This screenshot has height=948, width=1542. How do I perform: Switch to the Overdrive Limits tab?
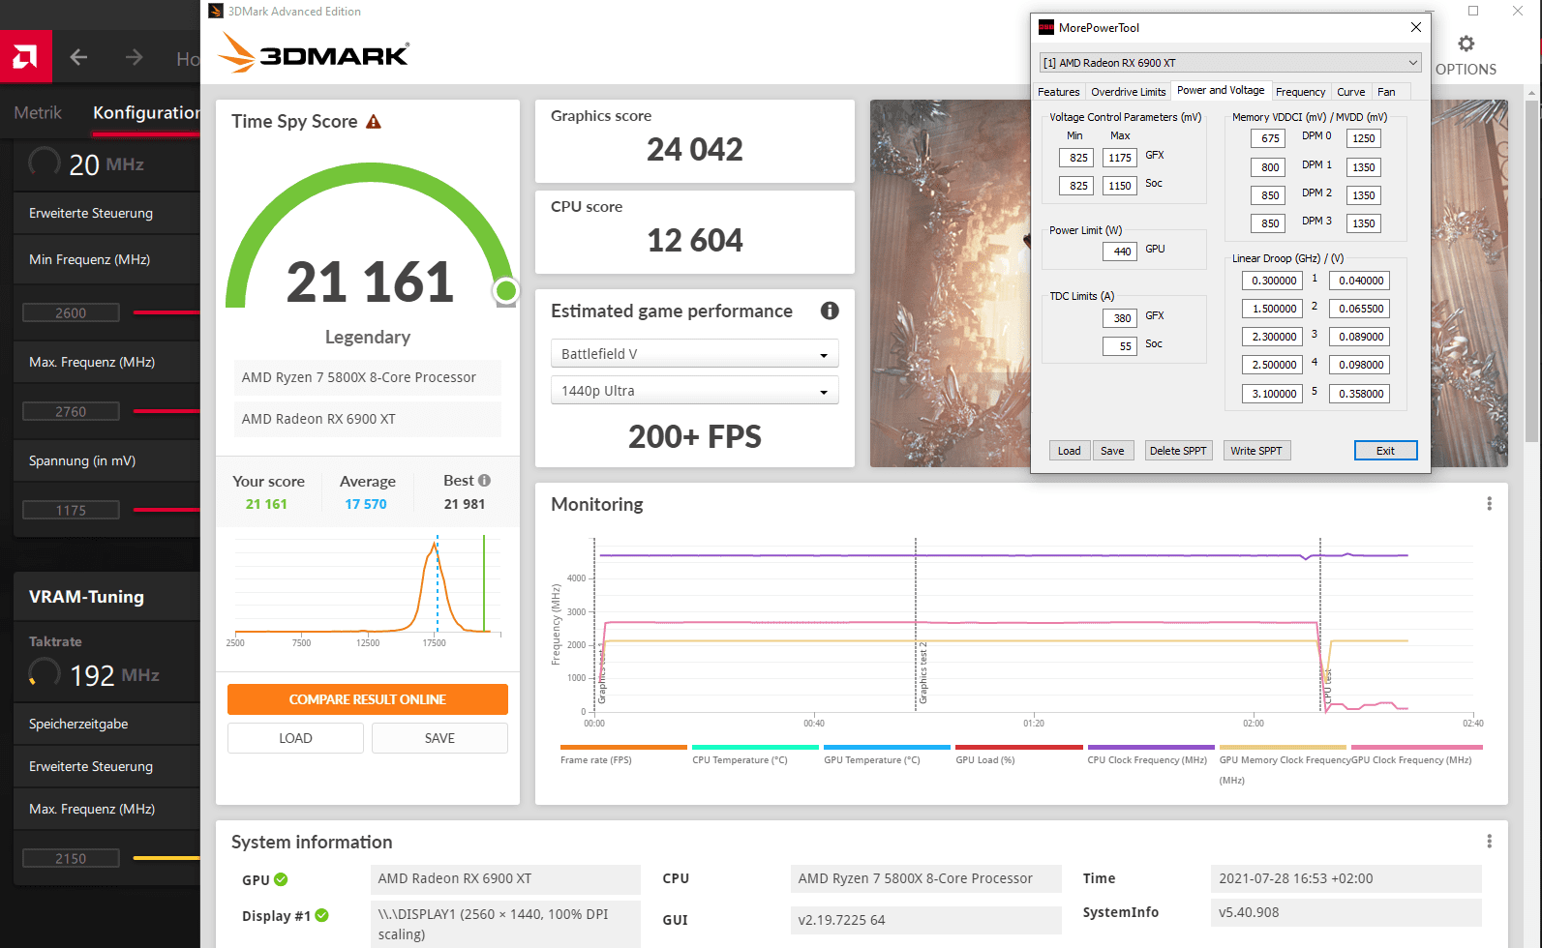tap(1128, 92)
